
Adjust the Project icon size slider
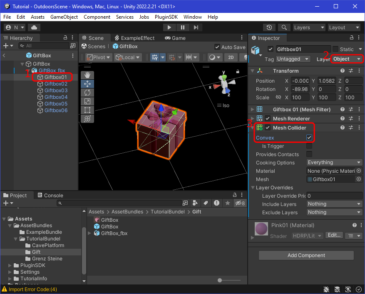click(x=220, y=281)
